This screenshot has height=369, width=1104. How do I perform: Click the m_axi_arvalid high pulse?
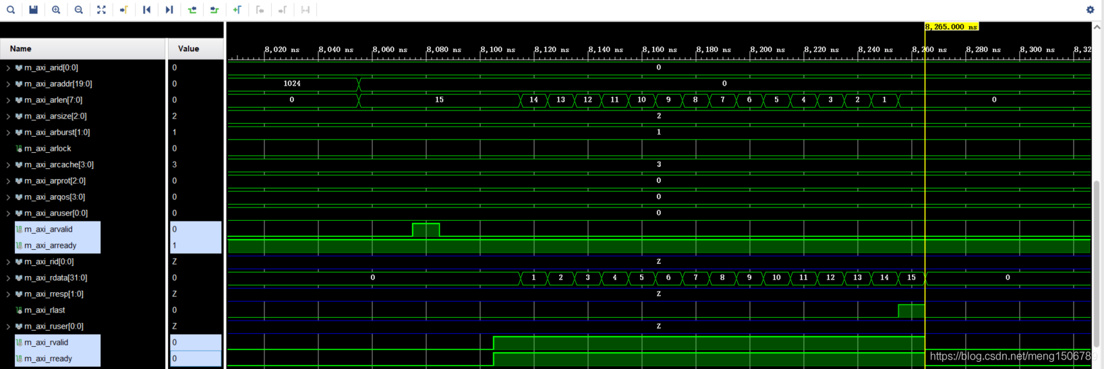click(x=426, y=230)
